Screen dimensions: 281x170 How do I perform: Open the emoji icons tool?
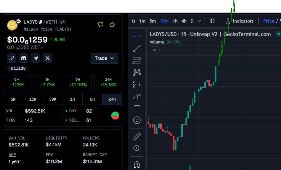[x=137, y=120]
